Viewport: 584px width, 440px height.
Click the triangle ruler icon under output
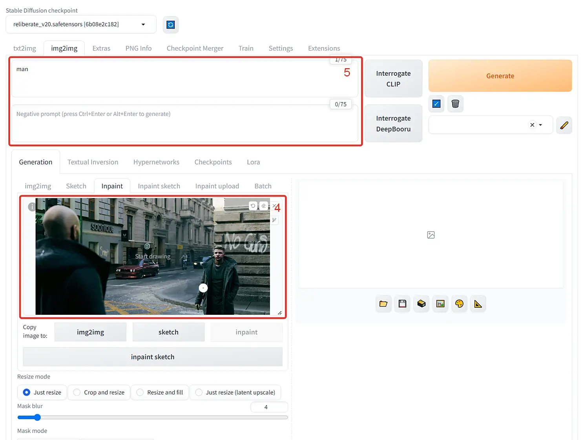click(x=478, y=304)
